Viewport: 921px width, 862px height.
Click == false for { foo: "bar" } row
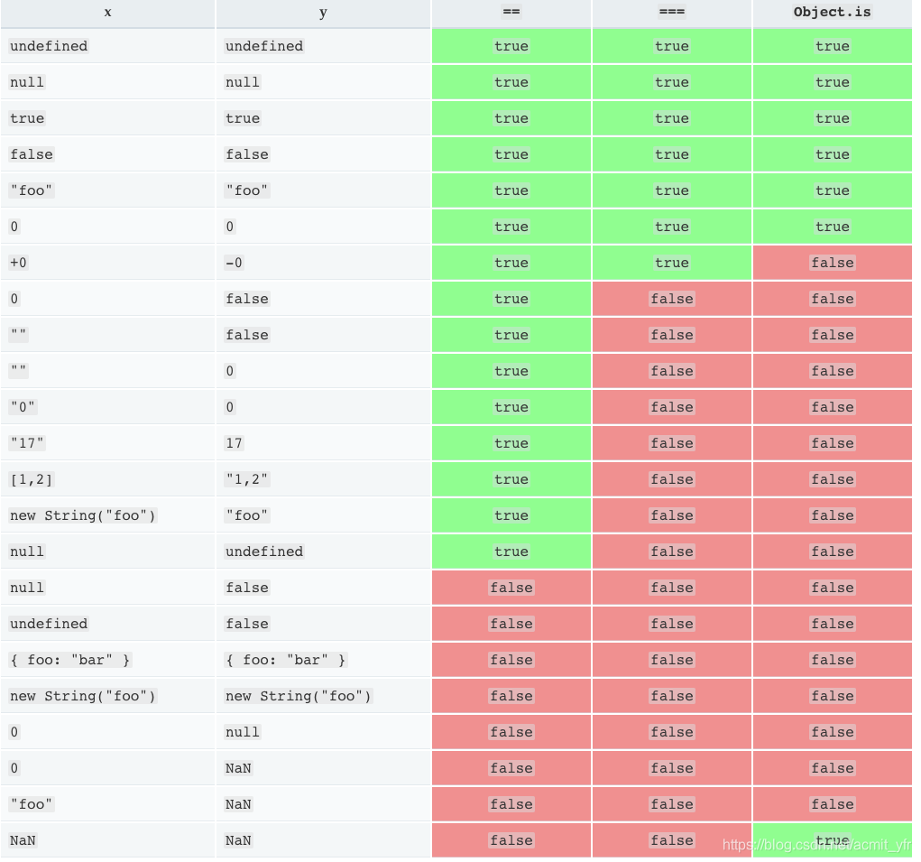pyautogui.click(x=511, y=660)
